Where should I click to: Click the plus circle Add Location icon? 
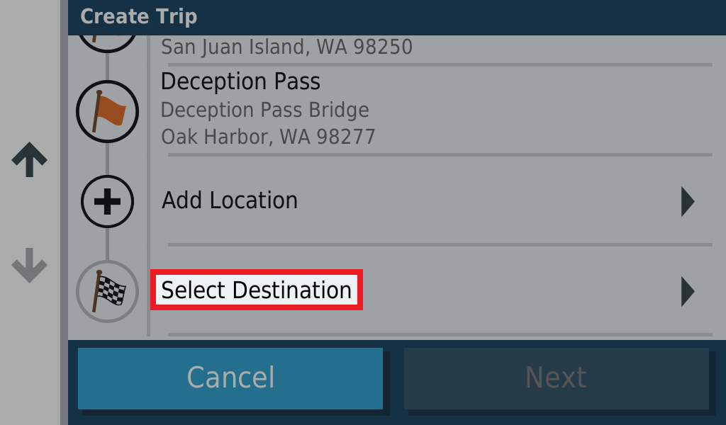[108, 201]
